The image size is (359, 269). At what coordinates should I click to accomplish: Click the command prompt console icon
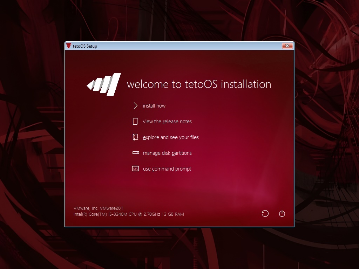[136, 168]
